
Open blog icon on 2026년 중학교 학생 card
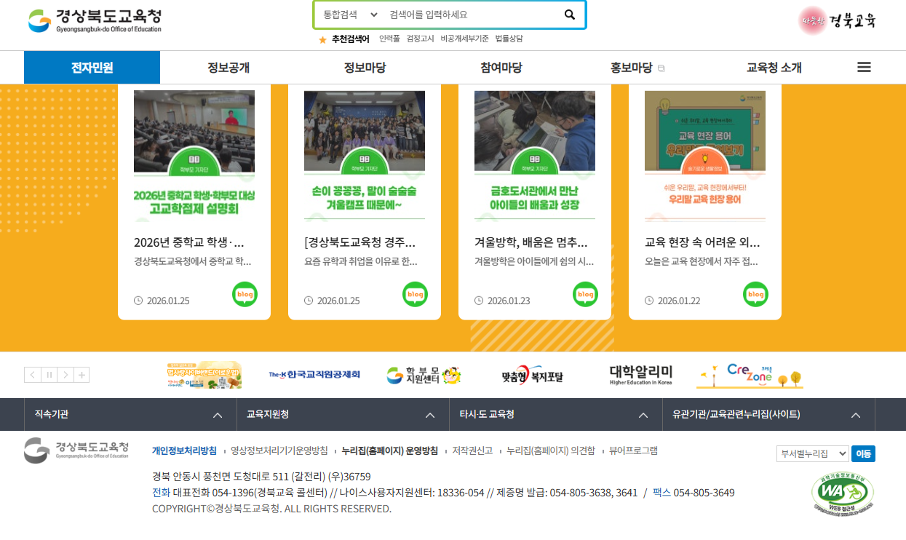245,294
